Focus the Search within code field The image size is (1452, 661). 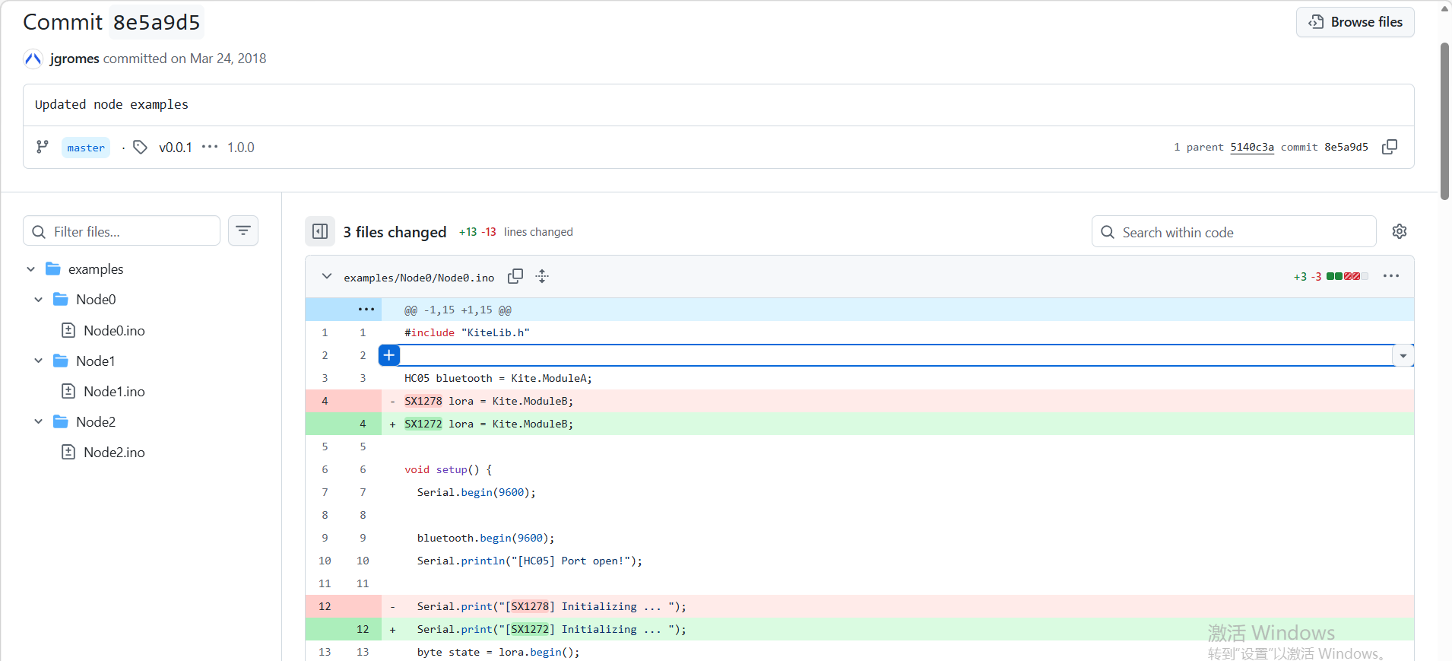coord(1234,232)
